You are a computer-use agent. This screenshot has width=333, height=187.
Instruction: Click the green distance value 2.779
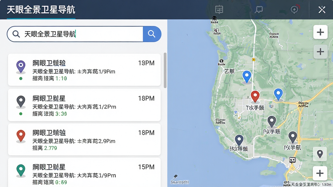click(50, 148)
